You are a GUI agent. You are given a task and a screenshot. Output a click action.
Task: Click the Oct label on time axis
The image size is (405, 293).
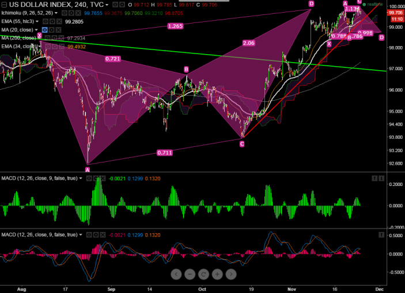[202, 289]
